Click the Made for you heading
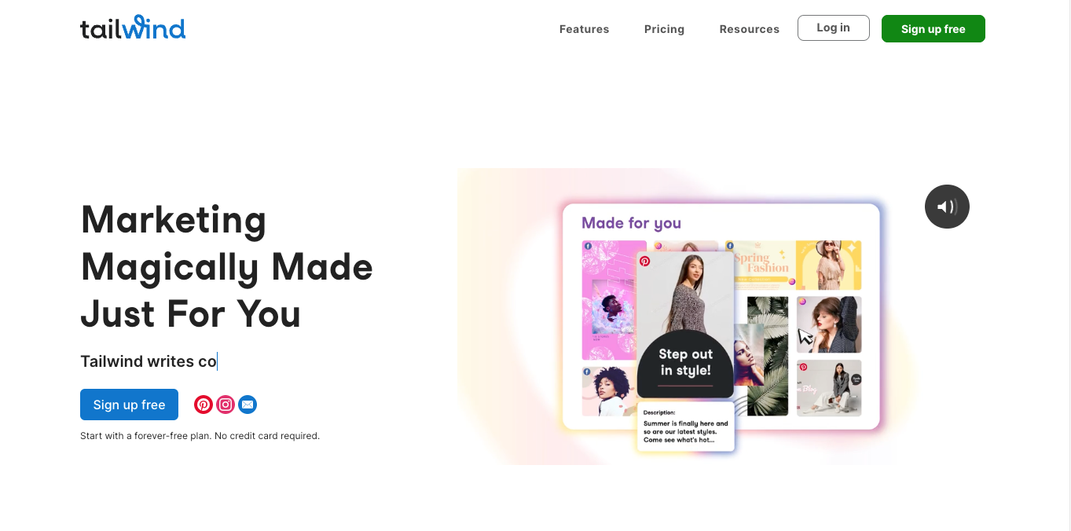Image resolution: width=1071 pixels, height=531 pixels. [x=631, y=223]
